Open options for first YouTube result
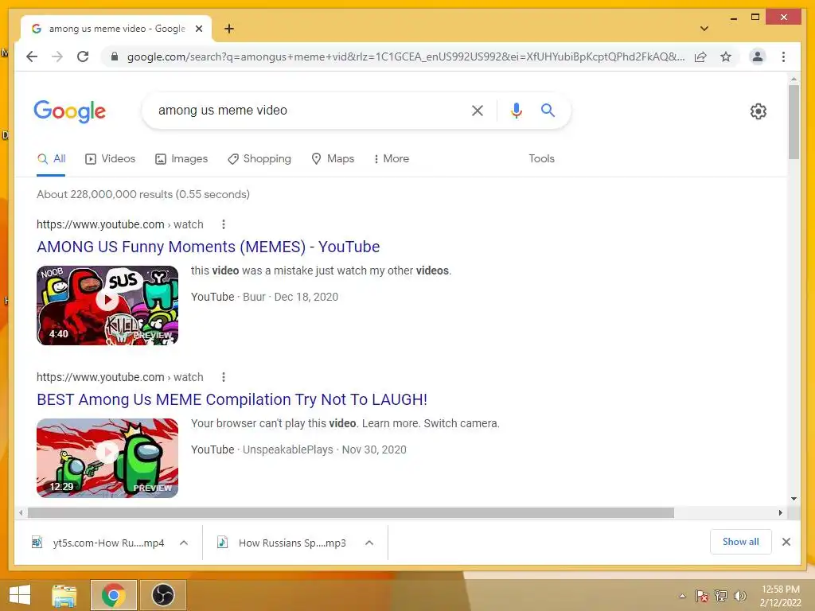This screenshot has width=815, height=611. [224, 224]
